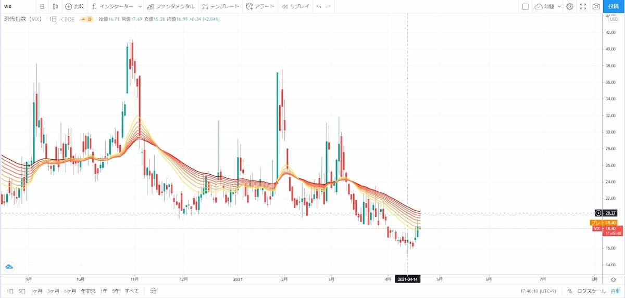The image size is (625, 298).
Task: Open the go-to-date calendar icon
Action: 153,291
